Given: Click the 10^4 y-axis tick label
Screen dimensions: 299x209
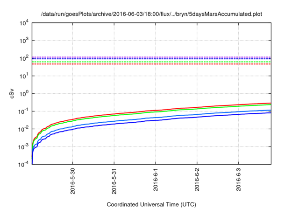Looking at the screenshot, I should [23, 23].
